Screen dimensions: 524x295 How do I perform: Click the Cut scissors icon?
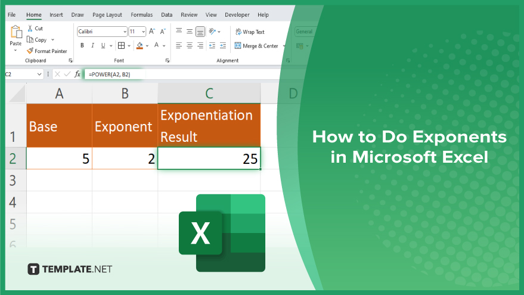[30, 29]
